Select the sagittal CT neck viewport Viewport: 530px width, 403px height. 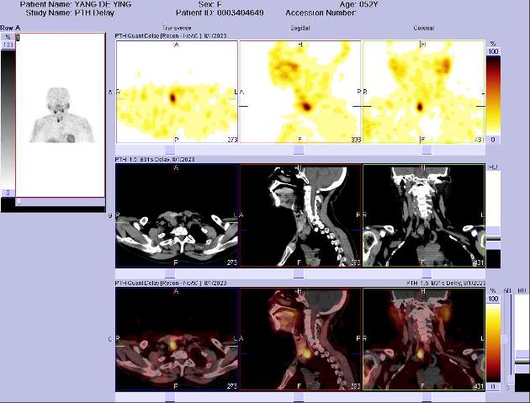[x=299, y=215]
